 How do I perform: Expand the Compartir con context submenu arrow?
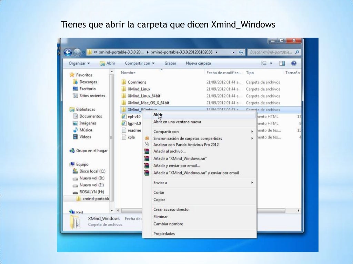click(252, 132)
